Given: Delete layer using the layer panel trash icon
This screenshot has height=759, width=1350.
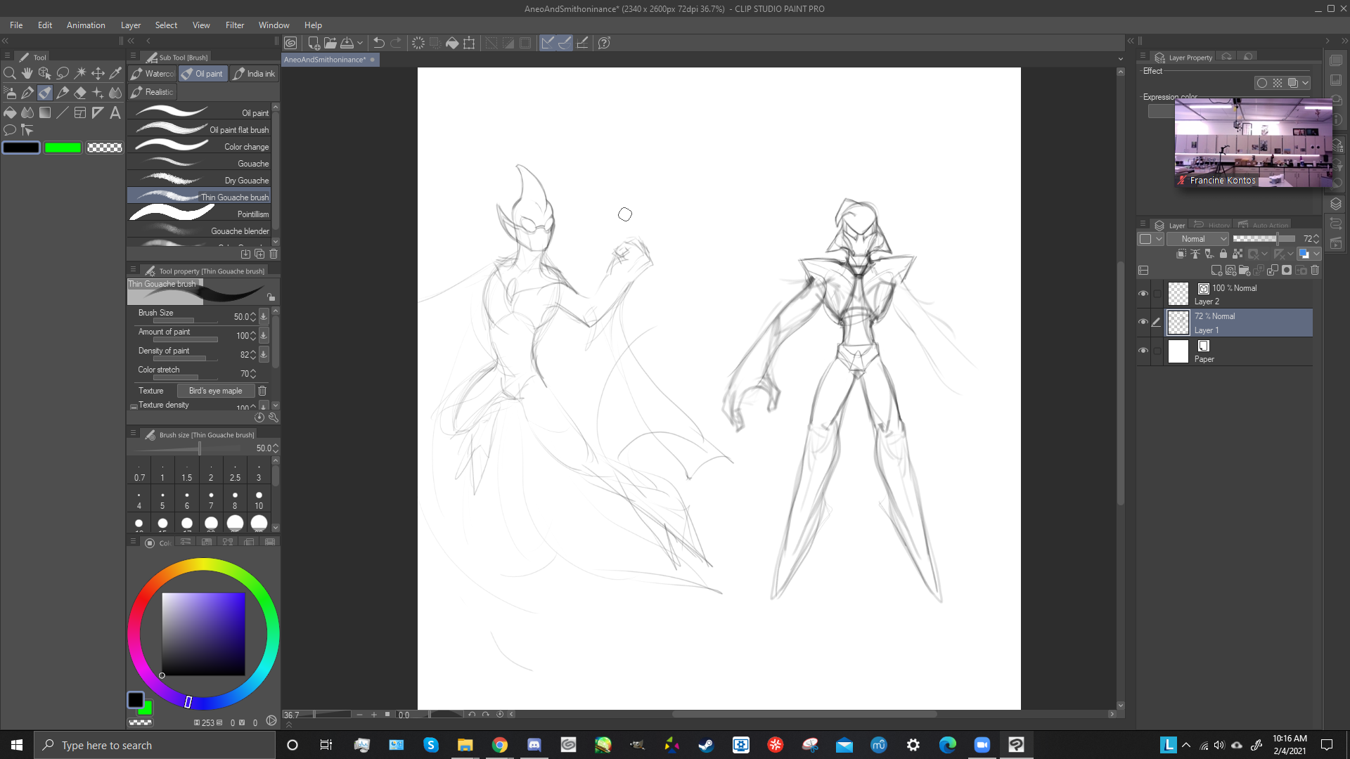Looking at the screenshot, I should [1315, 271].
